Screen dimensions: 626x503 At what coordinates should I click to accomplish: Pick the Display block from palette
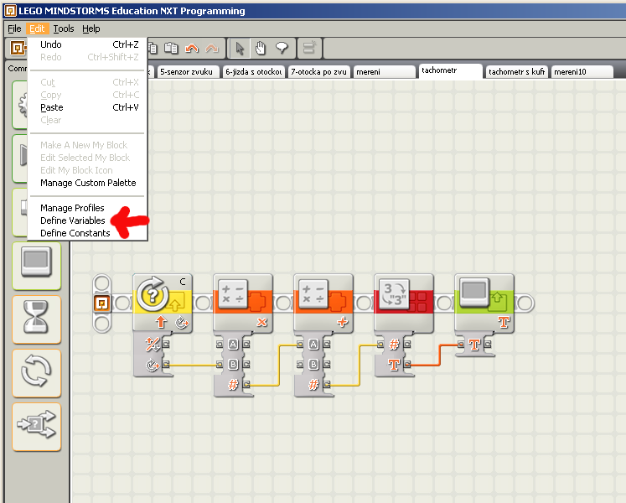click(x=36, y=266)
